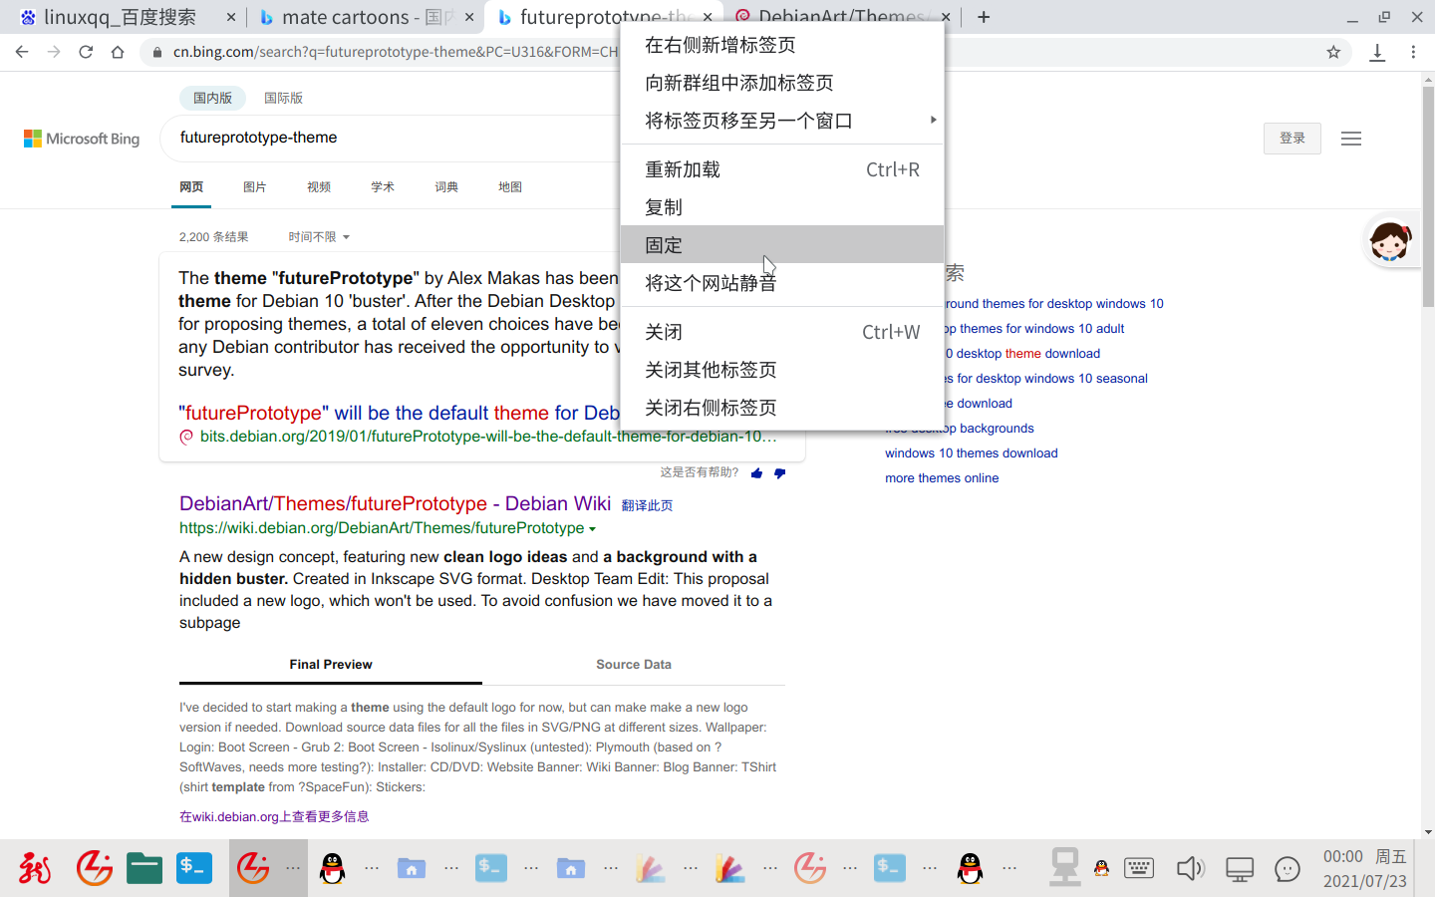Image resolution: width=1435 pixels, height=897 pixels.
Task: Click the Microsoft Bing logo
Action: (82, 139)
